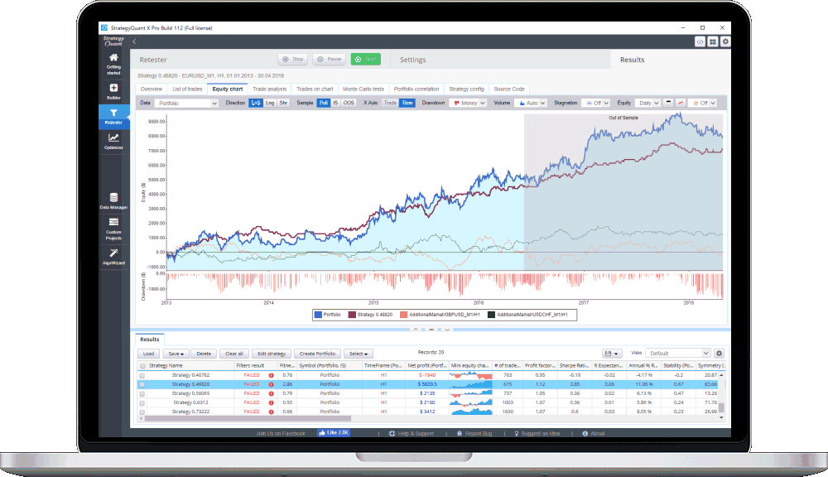The image size is (828, 477).
Task: Click the Stop button
Action: tap(292, 59)
